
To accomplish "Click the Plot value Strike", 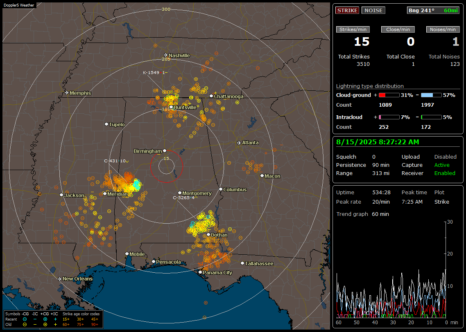I will [441, 202].
